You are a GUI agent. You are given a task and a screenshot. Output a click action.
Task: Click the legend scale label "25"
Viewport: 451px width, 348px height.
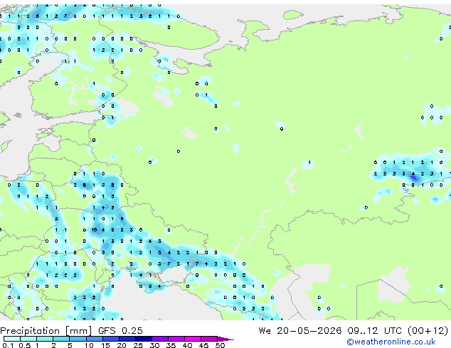(138, 345)
